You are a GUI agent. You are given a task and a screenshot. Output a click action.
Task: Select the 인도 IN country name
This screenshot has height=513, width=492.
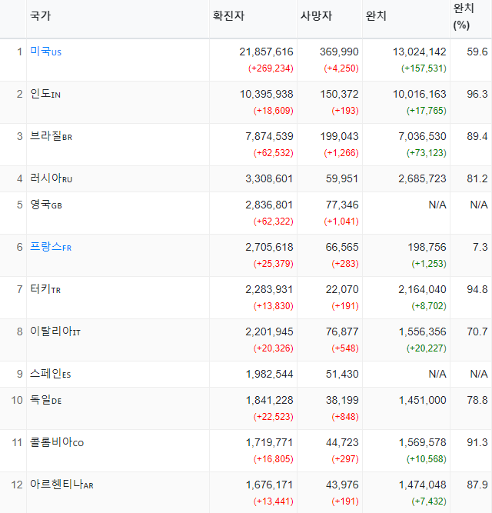coord(45,94)
